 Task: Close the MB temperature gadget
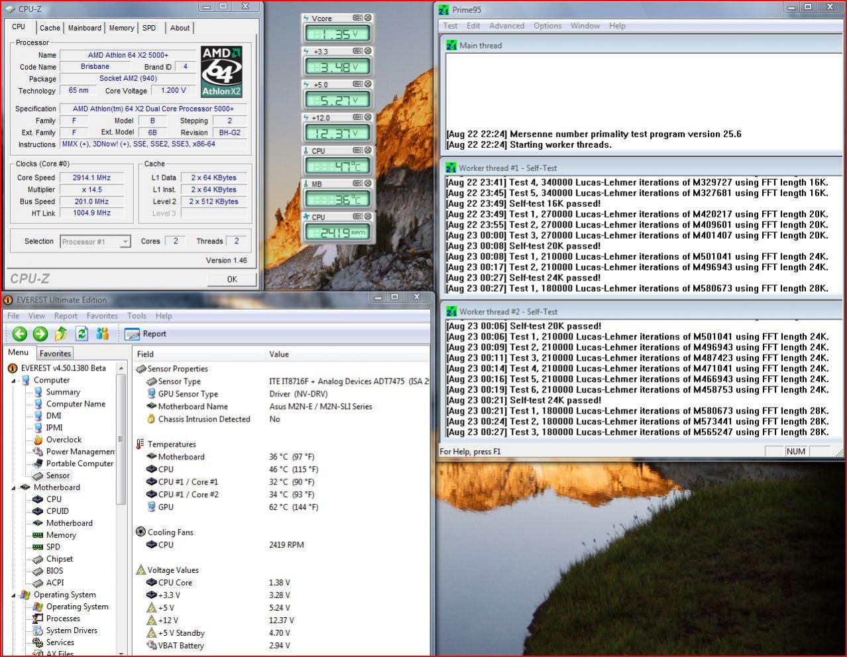coord(368,184)
